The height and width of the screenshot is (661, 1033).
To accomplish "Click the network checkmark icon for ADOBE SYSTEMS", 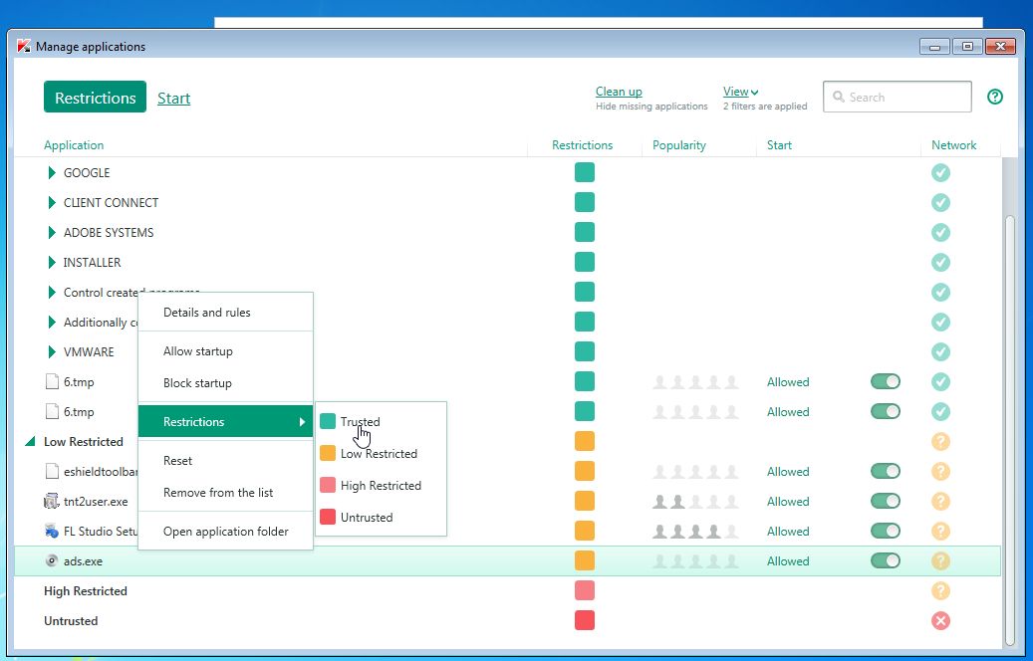I will point(940,232).
